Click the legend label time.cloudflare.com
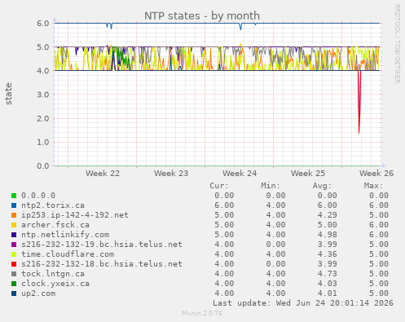Screen dimensions: 405x322 pyautogui.click(x=68, y=254)
